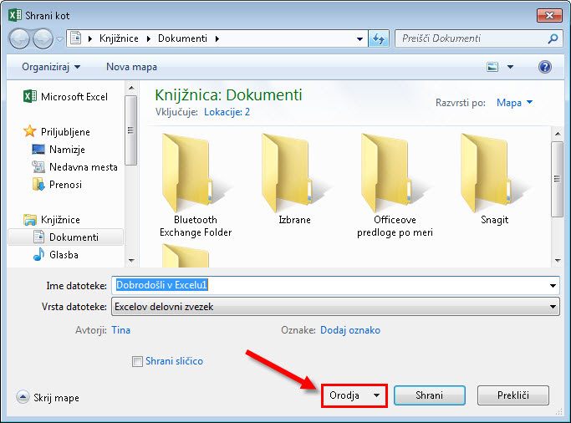Expand arrow after Dokumenti in address path

[217, 38]
